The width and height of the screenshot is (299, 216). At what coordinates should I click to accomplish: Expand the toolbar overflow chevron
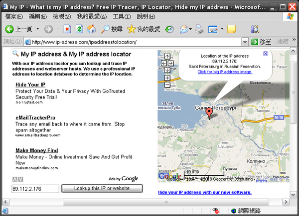[294, 40]
